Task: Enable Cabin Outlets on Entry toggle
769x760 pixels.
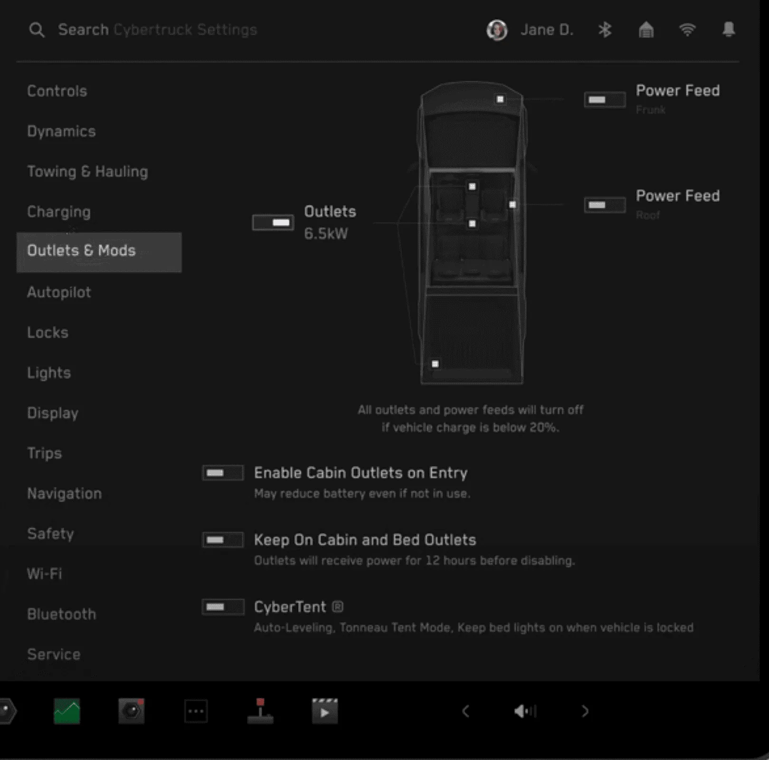Action: click(223, 473)
